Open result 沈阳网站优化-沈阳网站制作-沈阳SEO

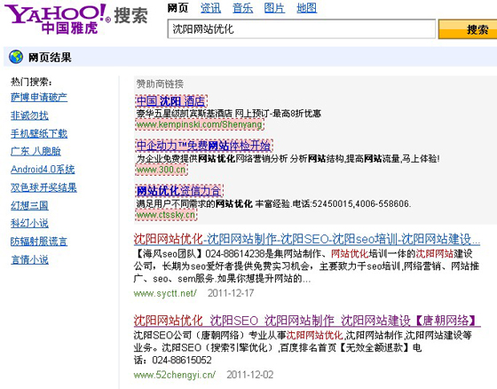pos(307,239)
